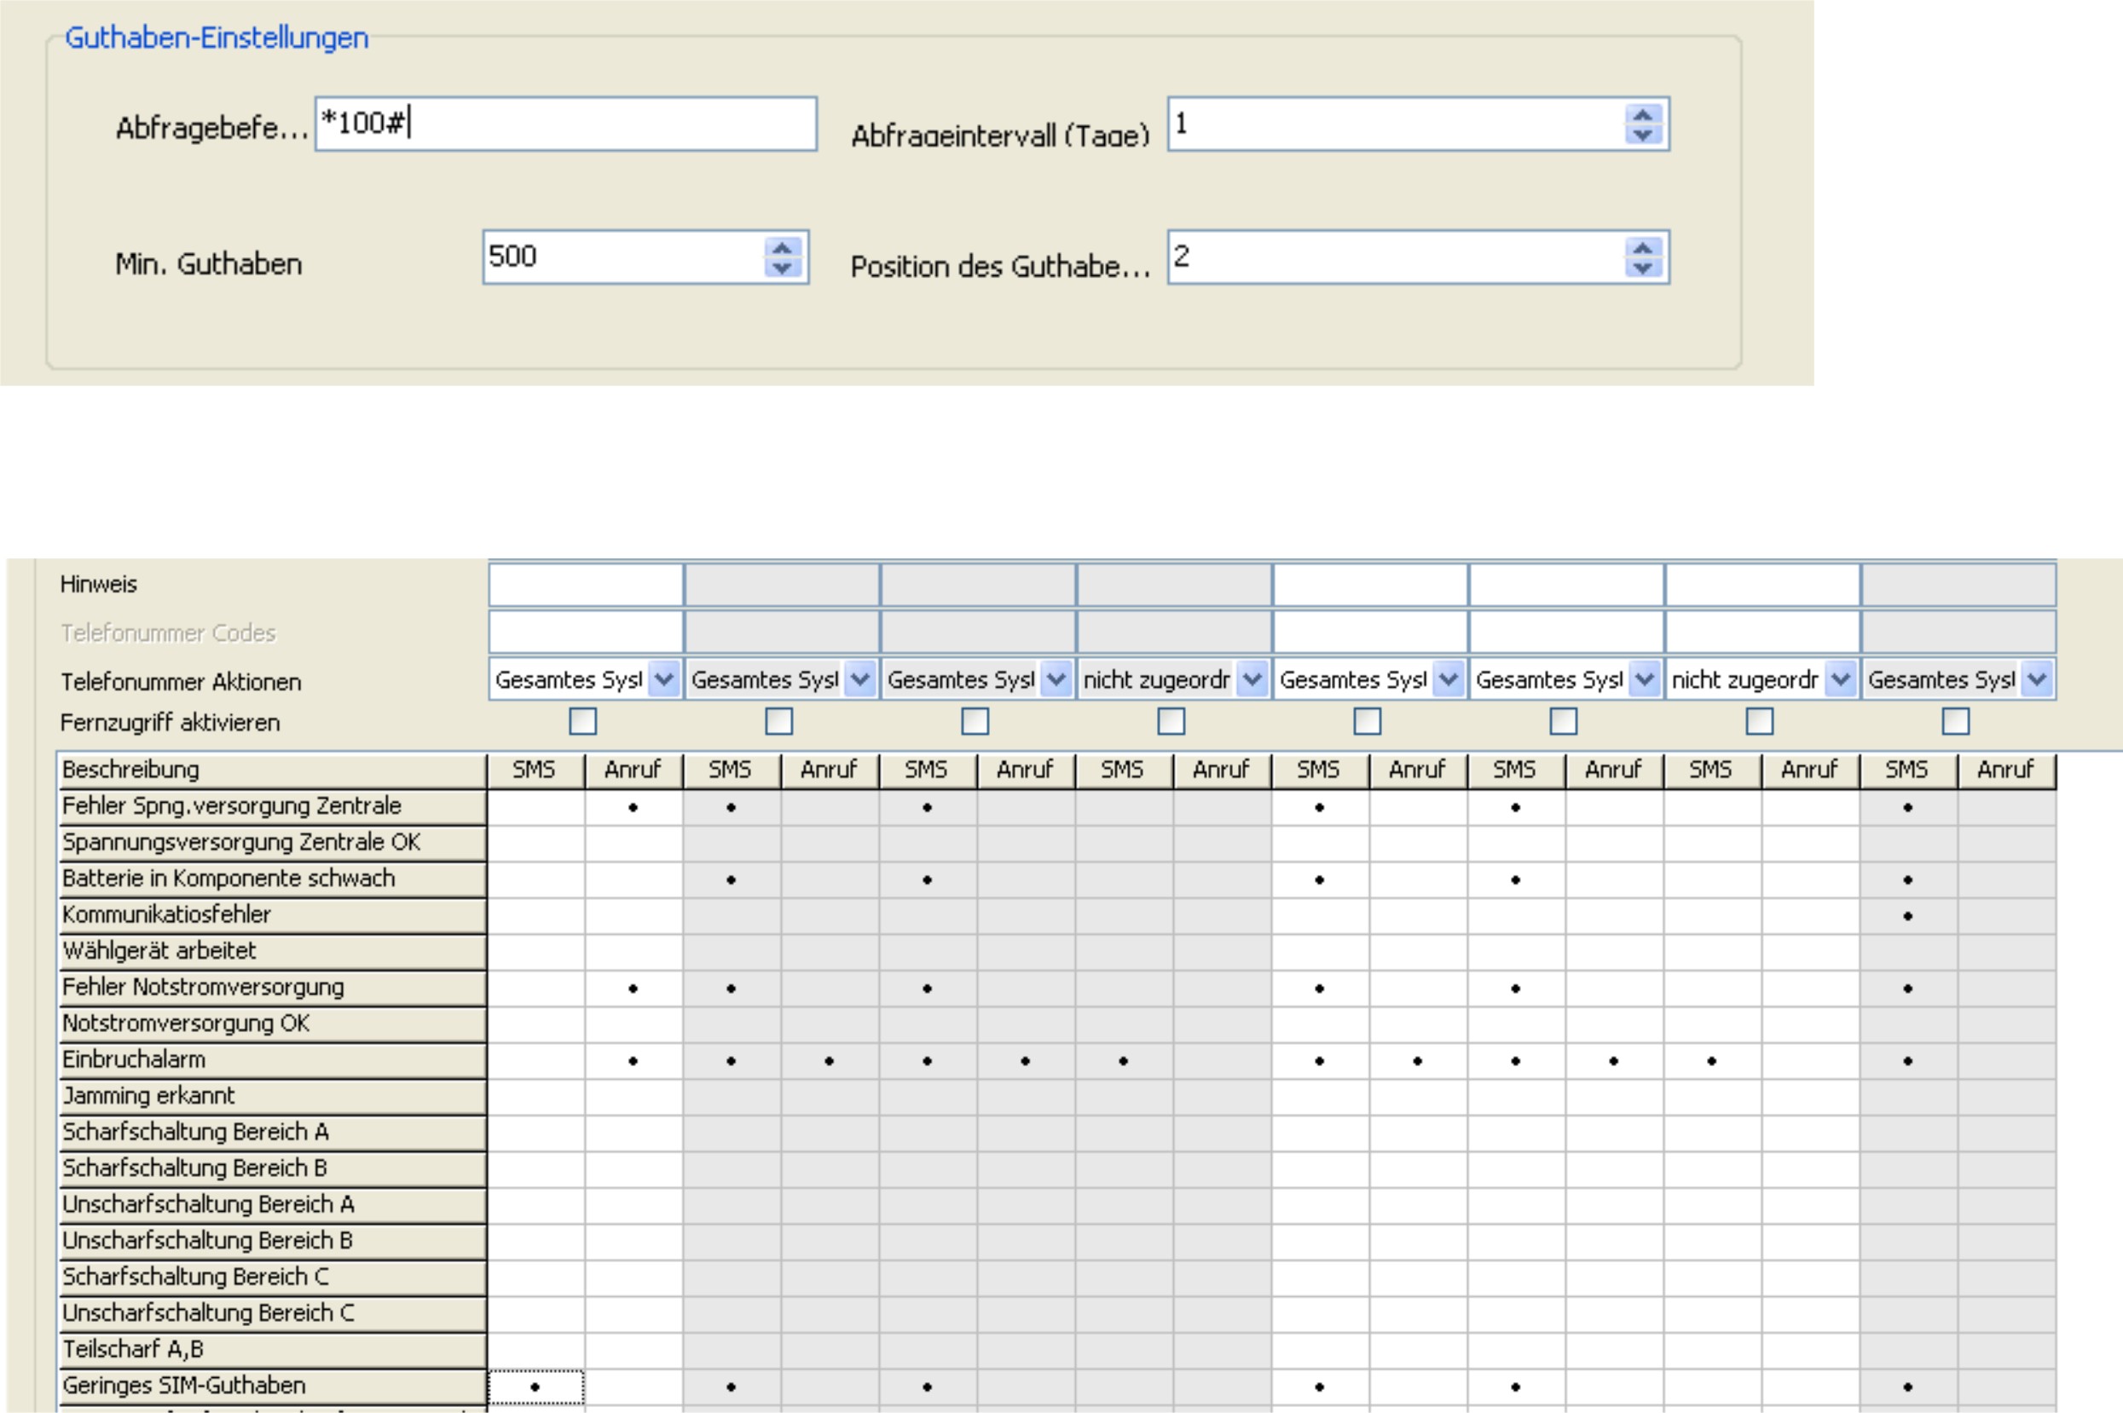Click first Anruf cell in Einbruchalarm row
Image resolution: width=2123 pixels, height=1413 pixels.
click(633, 1061)
